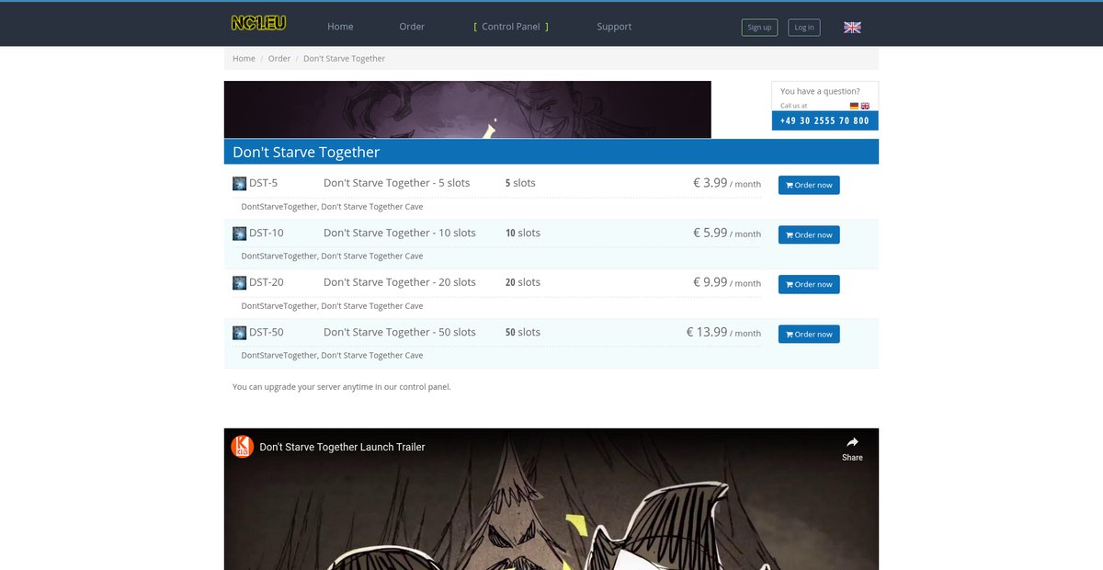
Task: Click Don't Starve Together in the breadcrumb
Action: pos(345,59)
